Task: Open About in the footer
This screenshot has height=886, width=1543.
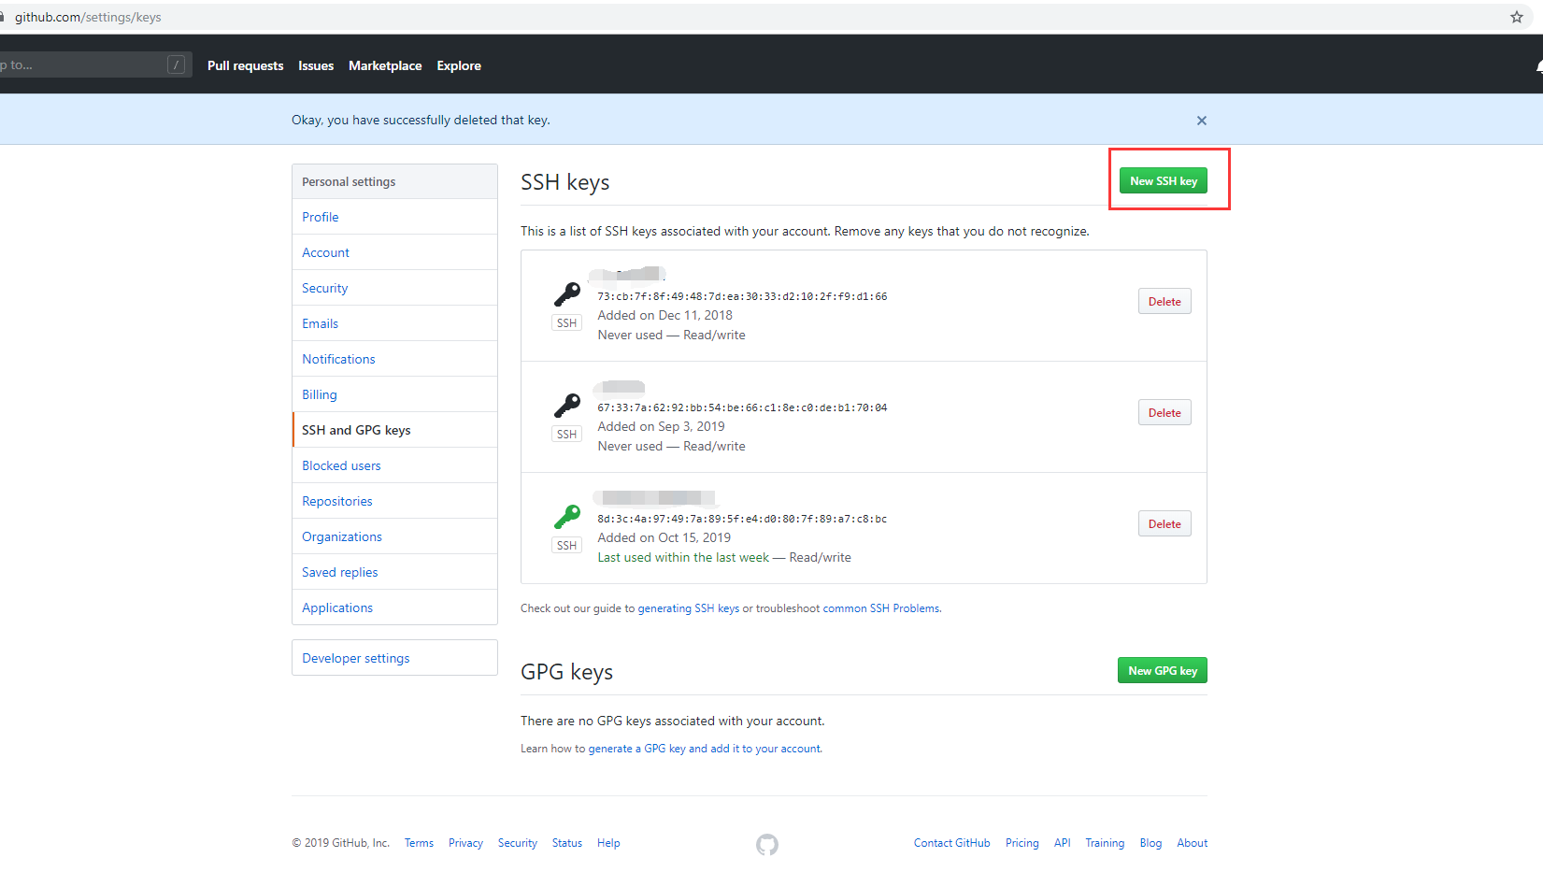Action: [x=1193, y=843]
